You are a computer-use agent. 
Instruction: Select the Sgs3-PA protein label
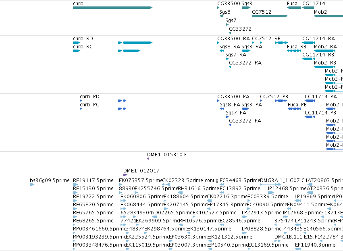[x=252, y=105]
